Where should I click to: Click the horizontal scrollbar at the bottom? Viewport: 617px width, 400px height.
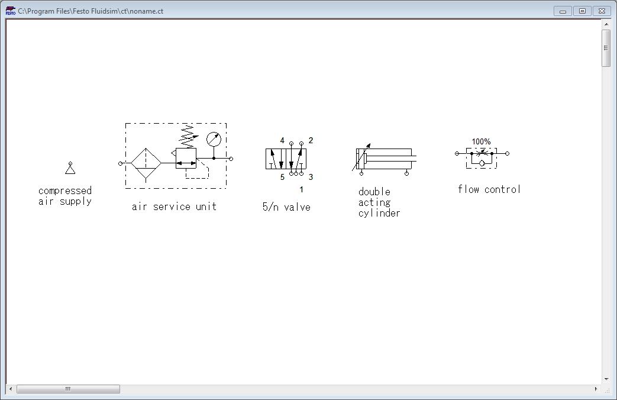click(x=68, y=389)
